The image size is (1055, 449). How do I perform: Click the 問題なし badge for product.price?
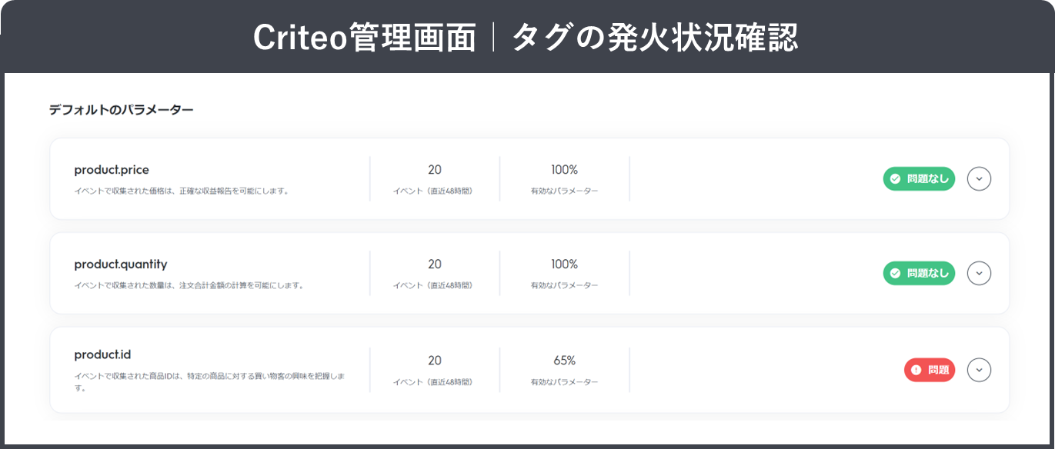coord(919,178)
